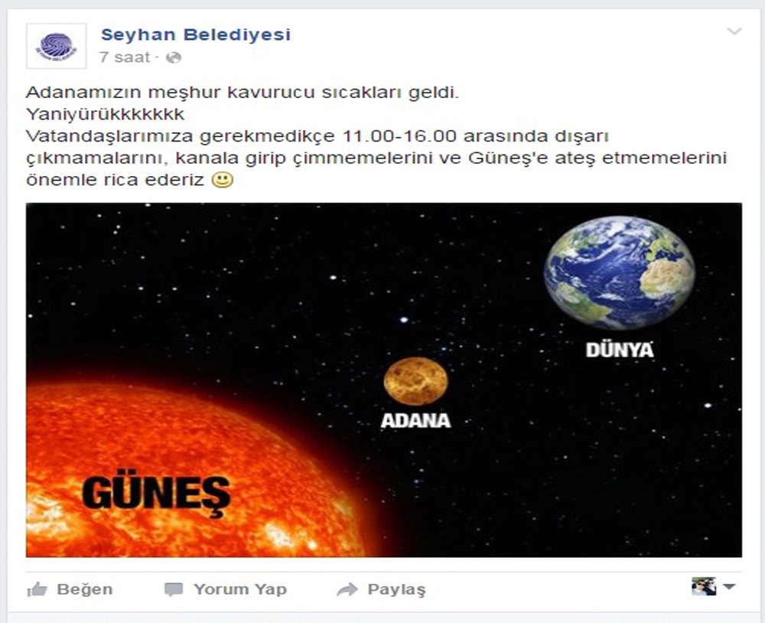The image size is (765, 623).
Task: Open the Seyhan Belediyesi page name link
Action: coord(196,34)
